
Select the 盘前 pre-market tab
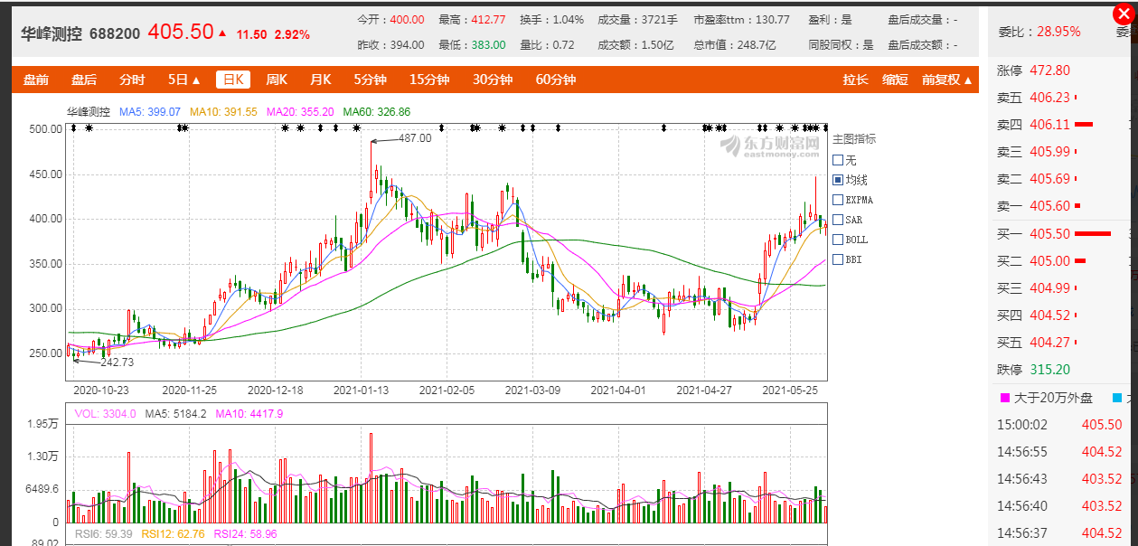pyautogui.click(x=36, y=80)
